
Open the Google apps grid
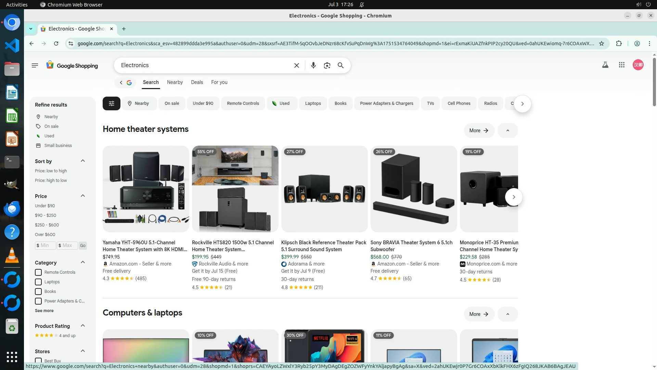point(622,65)
